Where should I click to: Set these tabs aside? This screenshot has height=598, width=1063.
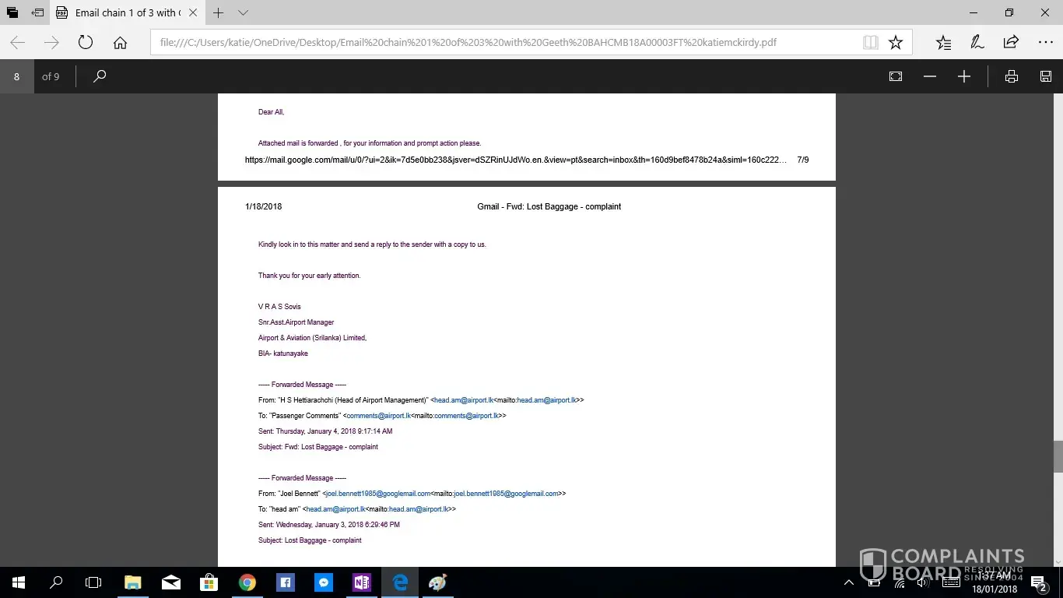point(37,12)
